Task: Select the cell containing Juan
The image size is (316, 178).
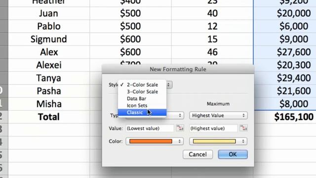Action: [49, 13]
